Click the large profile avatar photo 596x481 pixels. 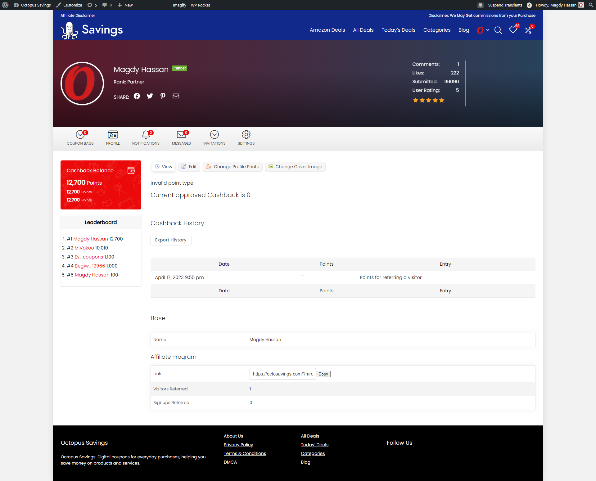pos(82,83)
